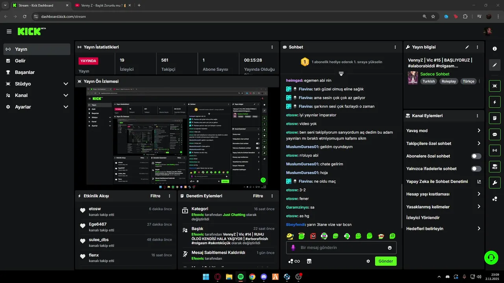Image resolution: width=504 pixels, height=283 pixels.
Task: Toggle moderation actions note icon in right sidebar
Action: pos(495,118)
